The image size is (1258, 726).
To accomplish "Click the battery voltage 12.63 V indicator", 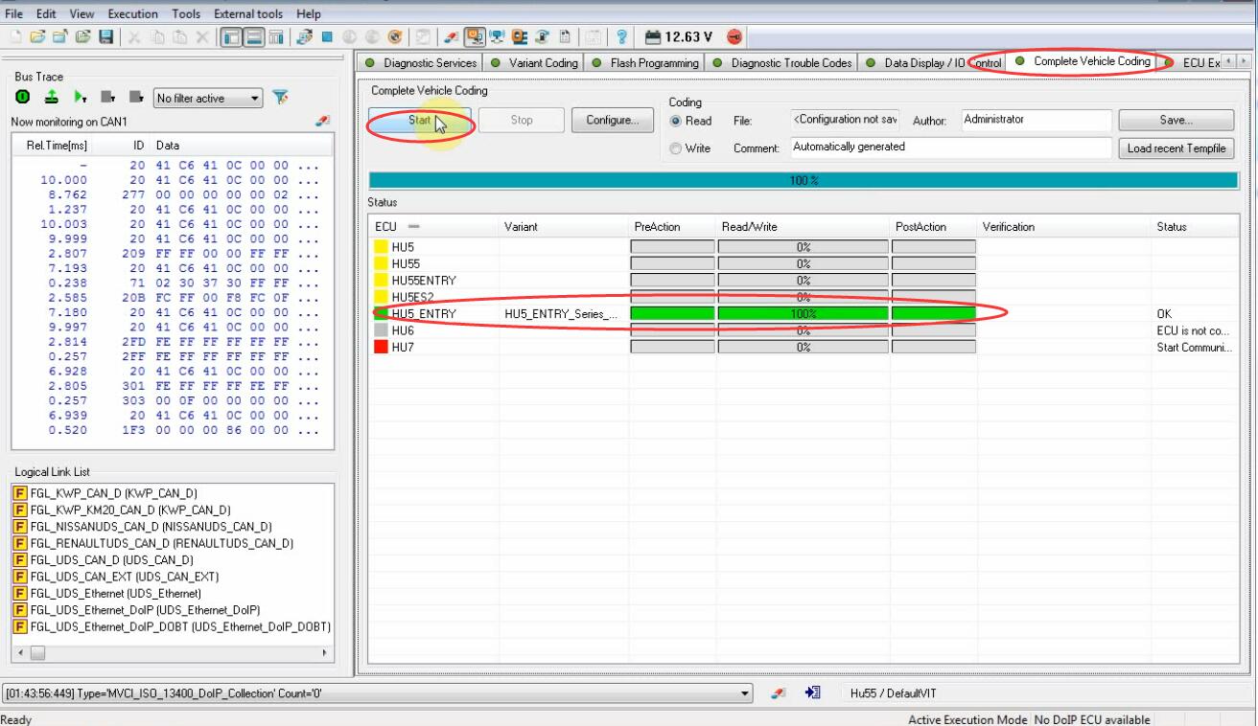I will (679, 37).
